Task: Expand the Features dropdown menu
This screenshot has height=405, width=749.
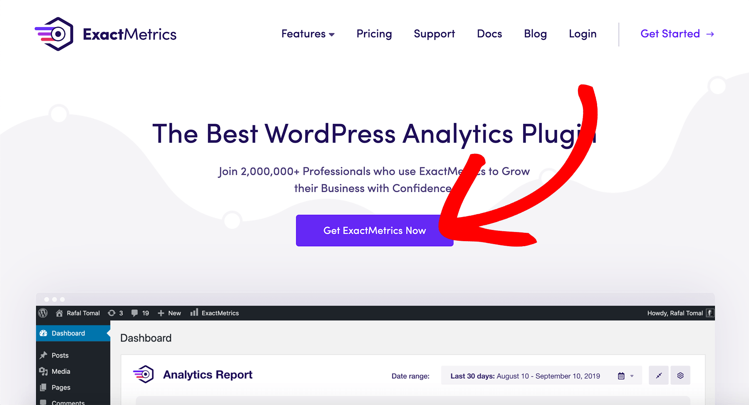Action: pyautogui.click(x=308, y=34)
